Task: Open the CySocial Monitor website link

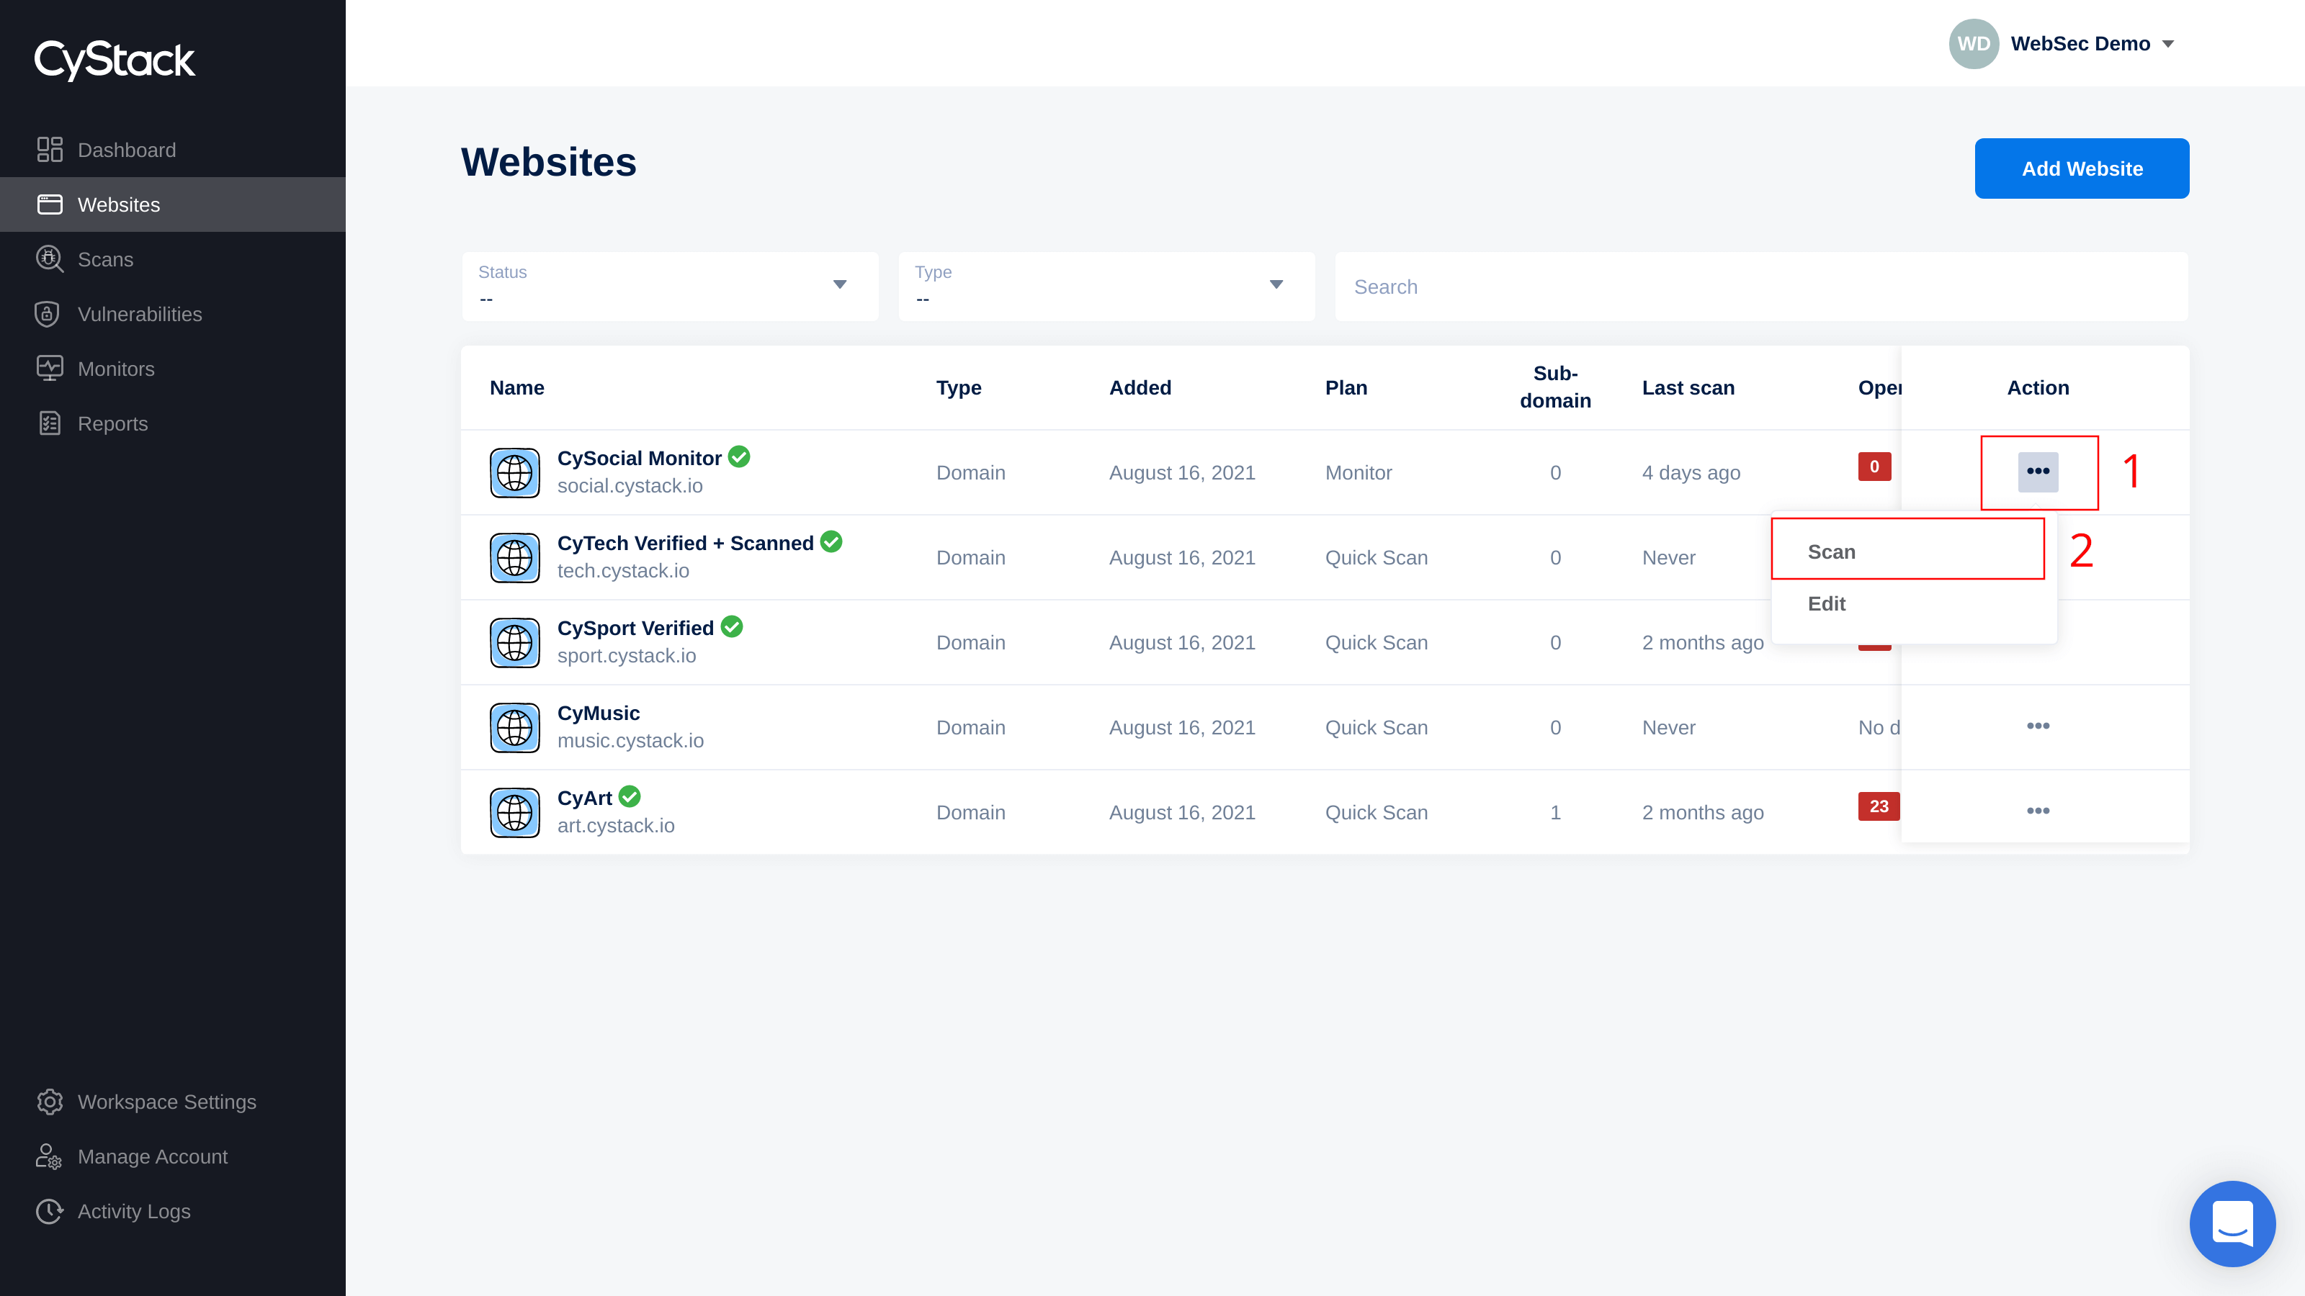Action: pos(639,458)
